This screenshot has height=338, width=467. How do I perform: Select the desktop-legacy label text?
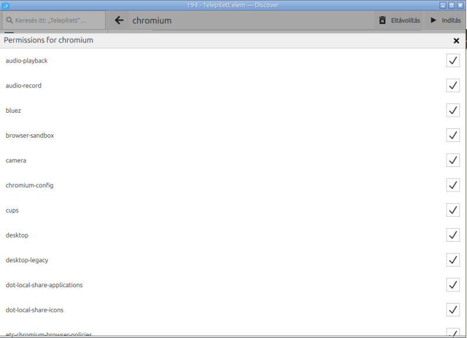coord(27,260)
